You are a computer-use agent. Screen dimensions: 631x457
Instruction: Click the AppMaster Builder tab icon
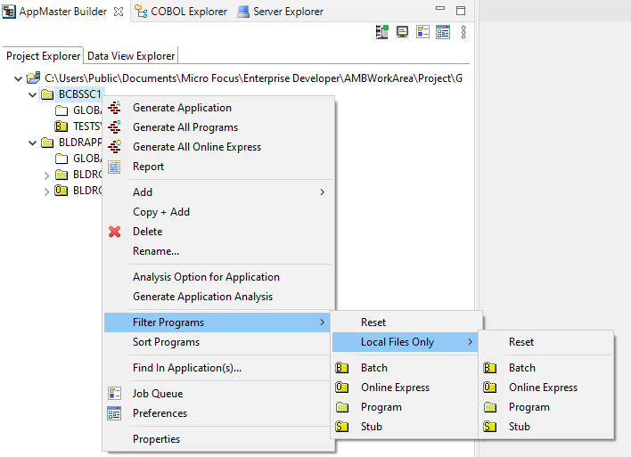9,12
